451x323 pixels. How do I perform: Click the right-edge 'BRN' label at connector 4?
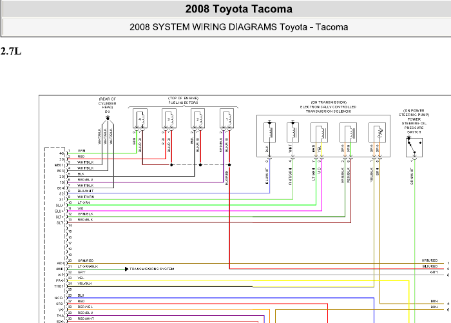click(x=434, y=301)
